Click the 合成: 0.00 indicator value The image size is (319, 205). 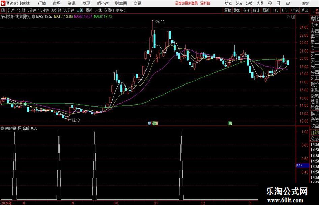point(30,128)
